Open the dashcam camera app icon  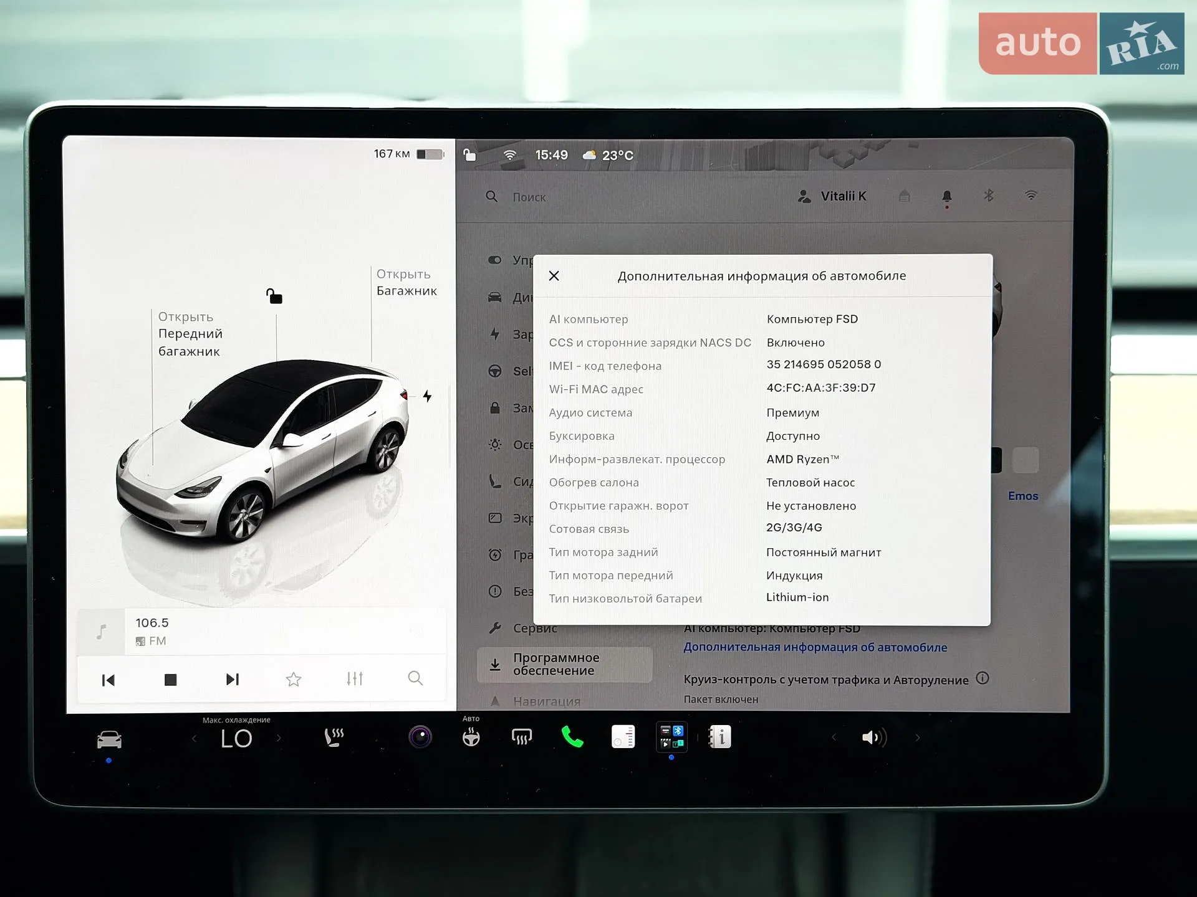click(420, 737)
